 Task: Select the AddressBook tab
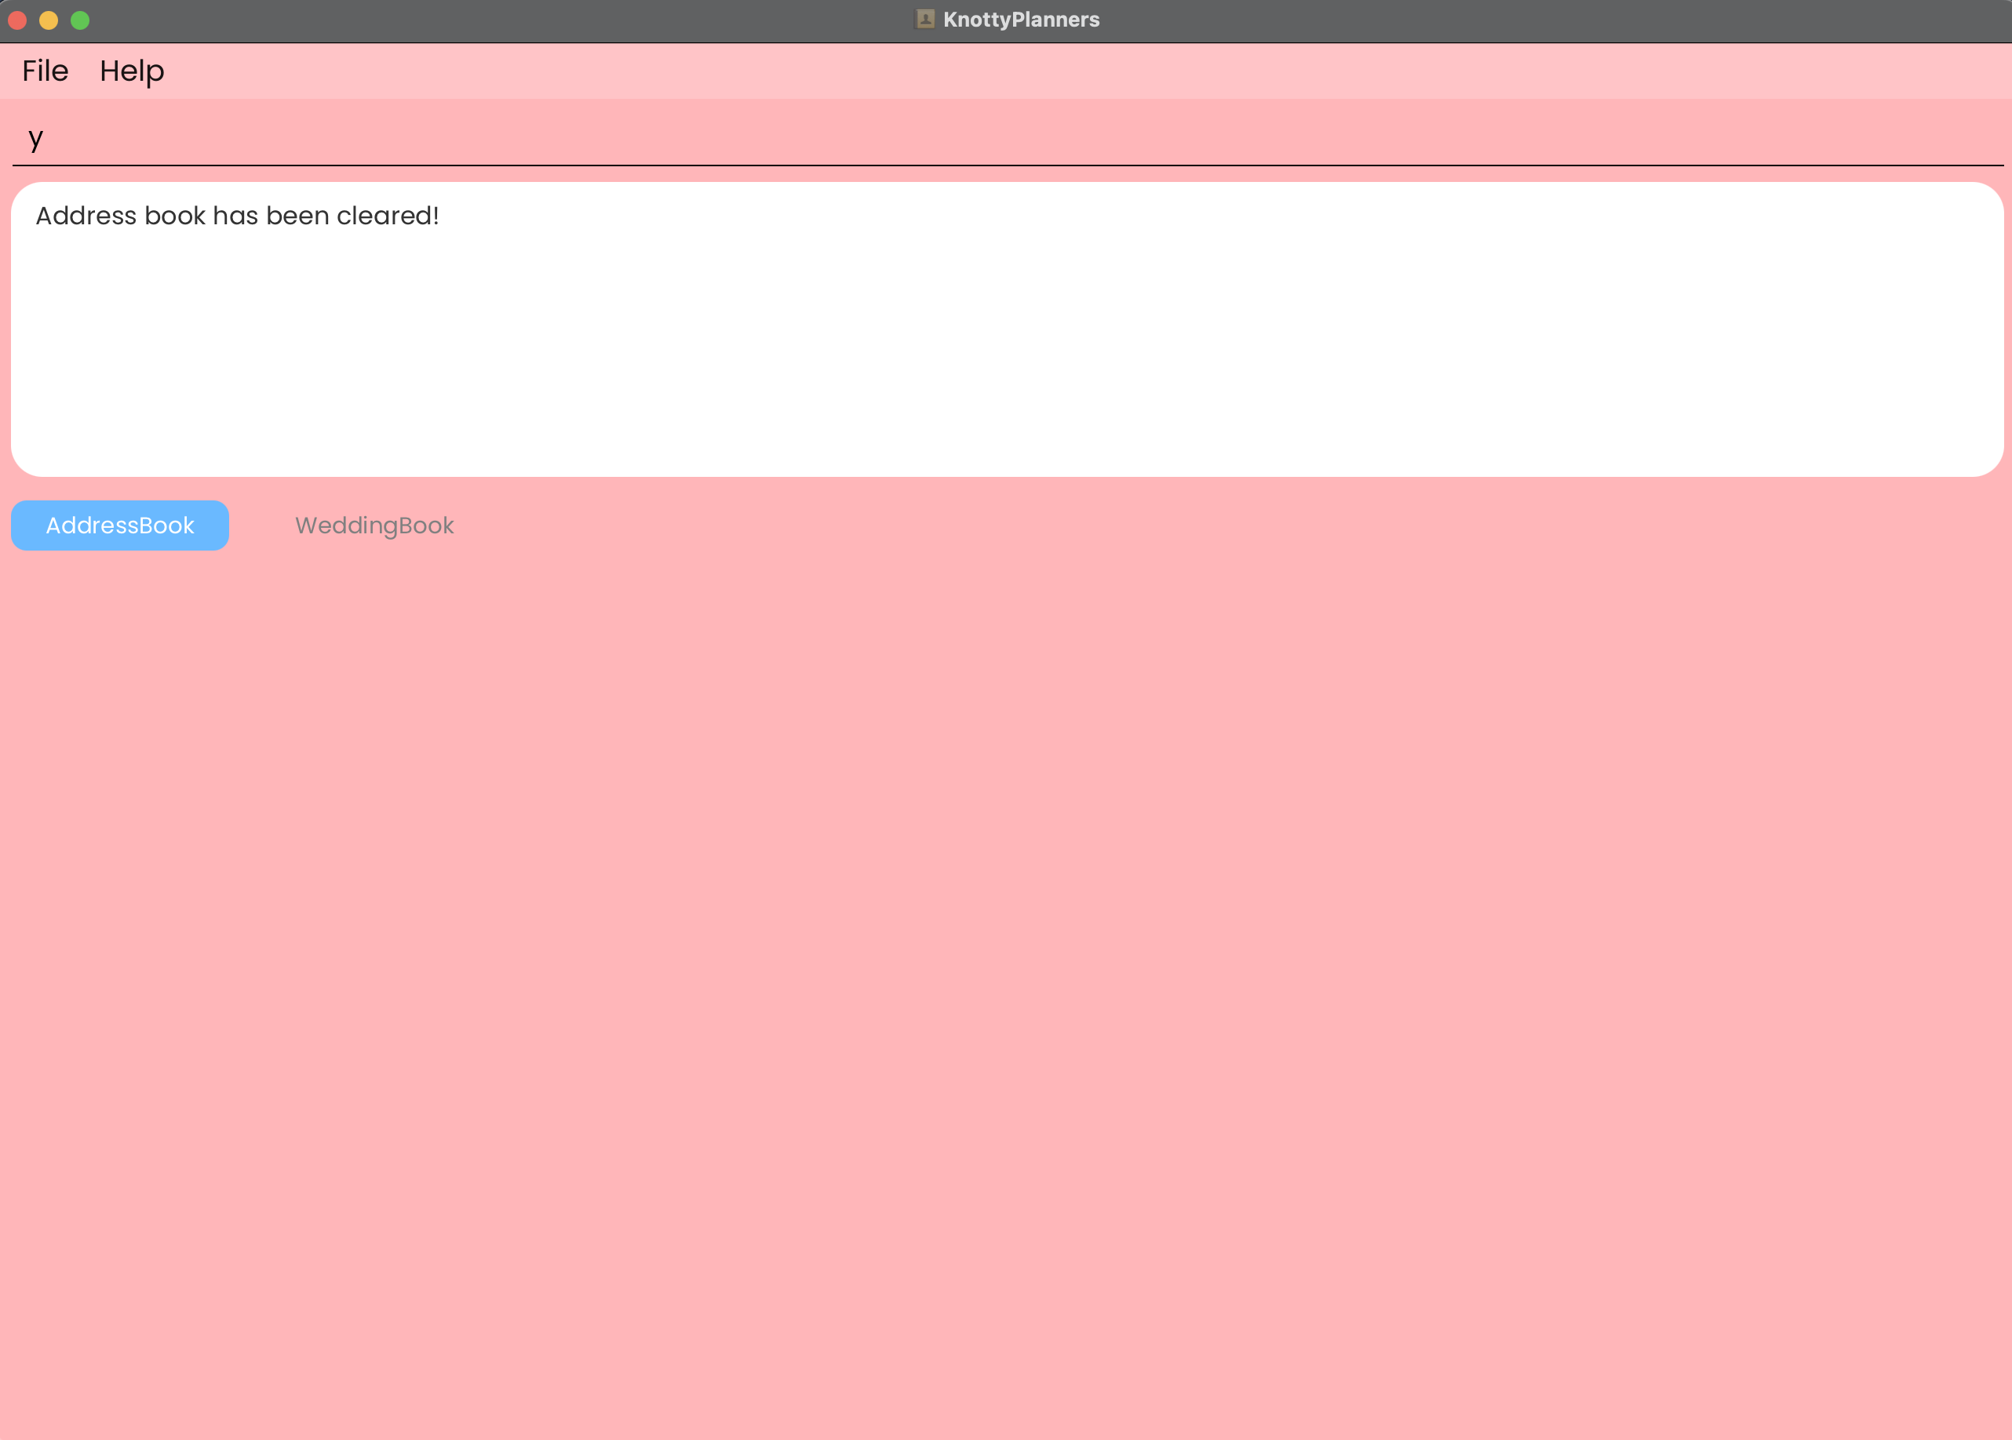(x=120, y=525)
